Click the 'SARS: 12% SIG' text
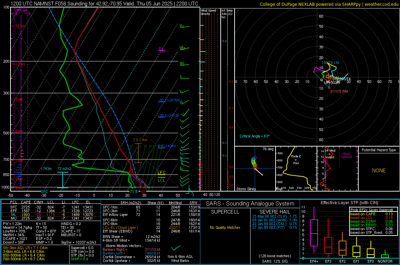 tap(275, 261)
